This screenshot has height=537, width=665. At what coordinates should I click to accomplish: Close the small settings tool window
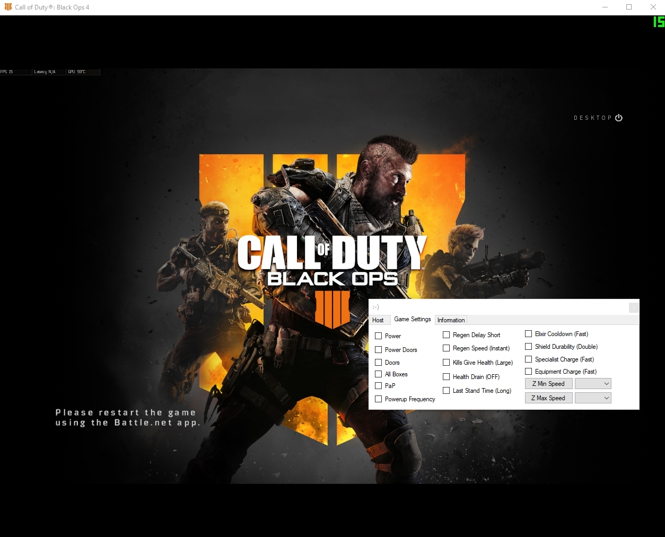coord(634,307)
